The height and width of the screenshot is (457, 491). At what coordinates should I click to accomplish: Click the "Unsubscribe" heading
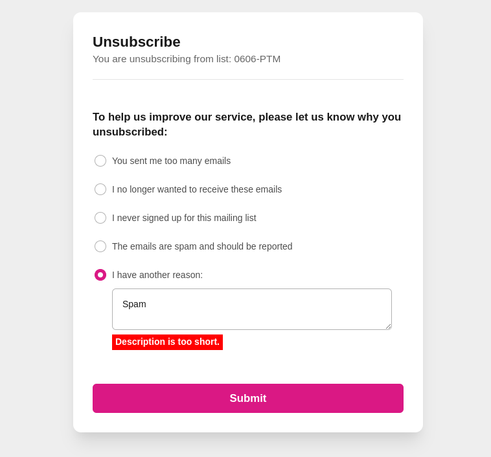coord(137,42)
